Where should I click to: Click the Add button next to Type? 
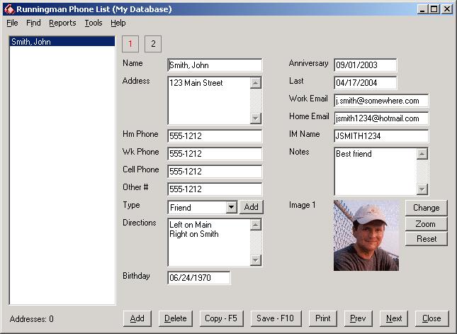point(251,207)
